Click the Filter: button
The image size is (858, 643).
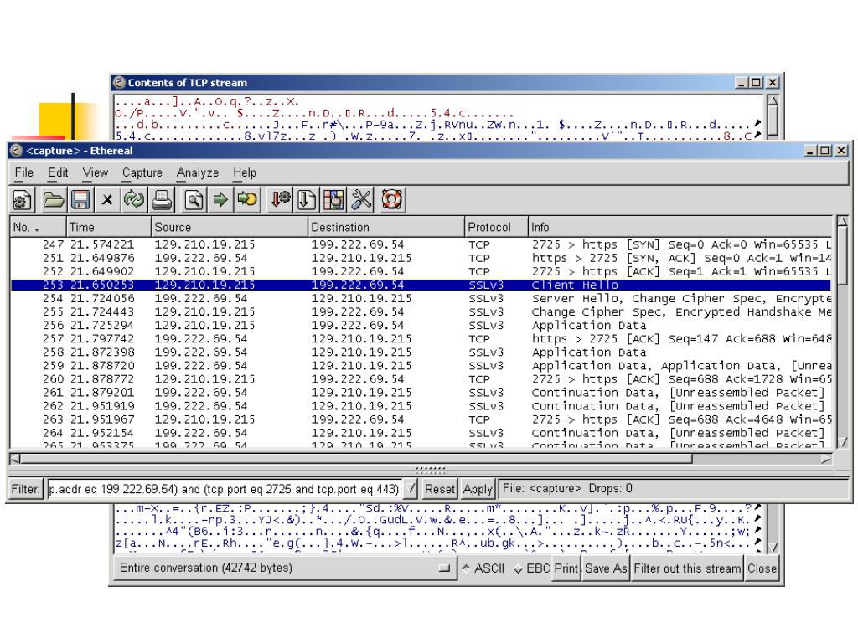coord(26,489)
